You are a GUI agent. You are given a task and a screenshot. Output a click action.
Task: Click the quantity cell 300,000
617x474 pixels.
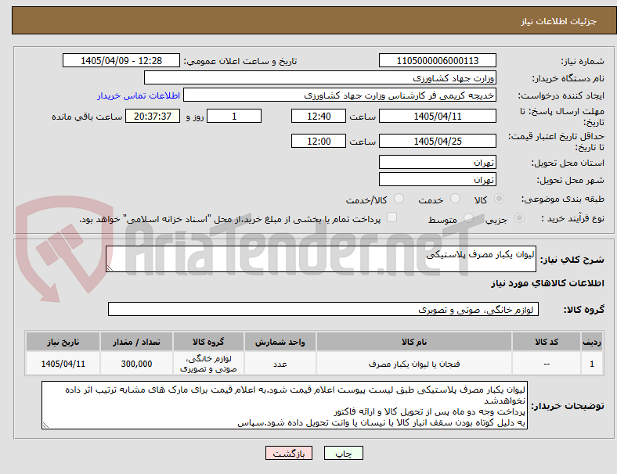pos(136,364)
